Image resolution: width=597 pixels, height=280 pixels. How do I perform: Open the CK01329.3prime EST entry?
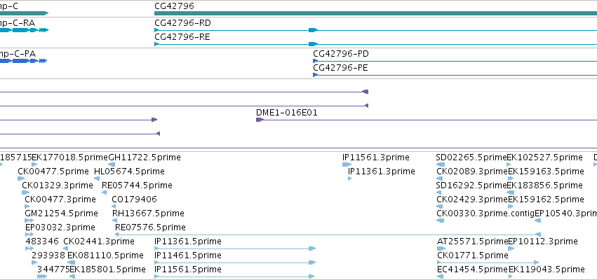tap(58, 185)
